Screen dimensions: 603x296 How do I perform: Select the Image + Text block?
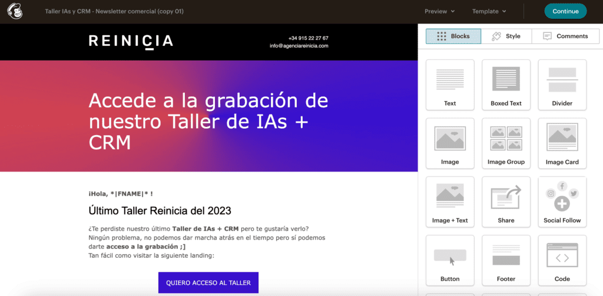450,202
